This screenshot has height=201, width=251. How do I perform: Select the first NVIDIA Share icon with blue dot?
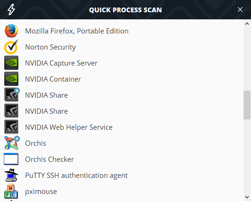click(12, 95)
